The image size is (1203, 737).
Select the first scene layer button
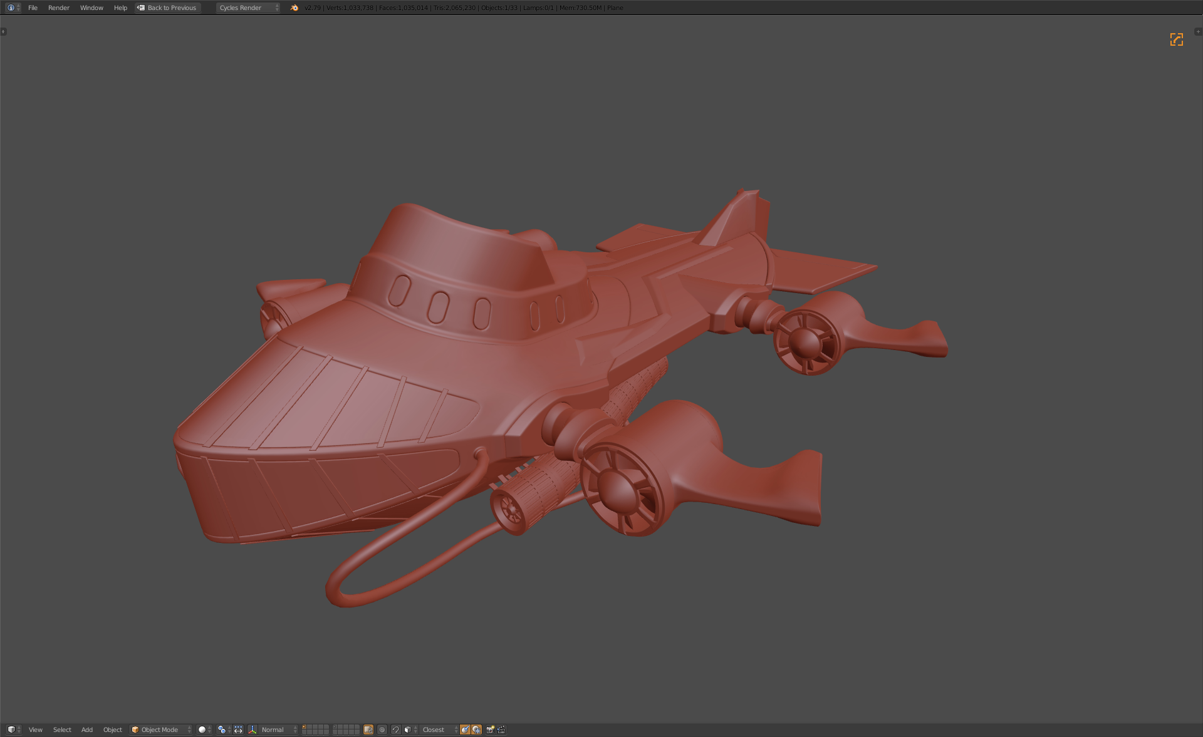point(305,727)
